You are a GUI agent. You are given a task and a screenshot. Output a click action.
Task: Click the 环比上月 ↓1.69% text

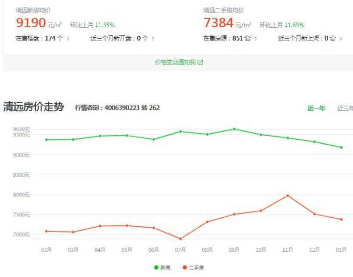pos(282,25)
